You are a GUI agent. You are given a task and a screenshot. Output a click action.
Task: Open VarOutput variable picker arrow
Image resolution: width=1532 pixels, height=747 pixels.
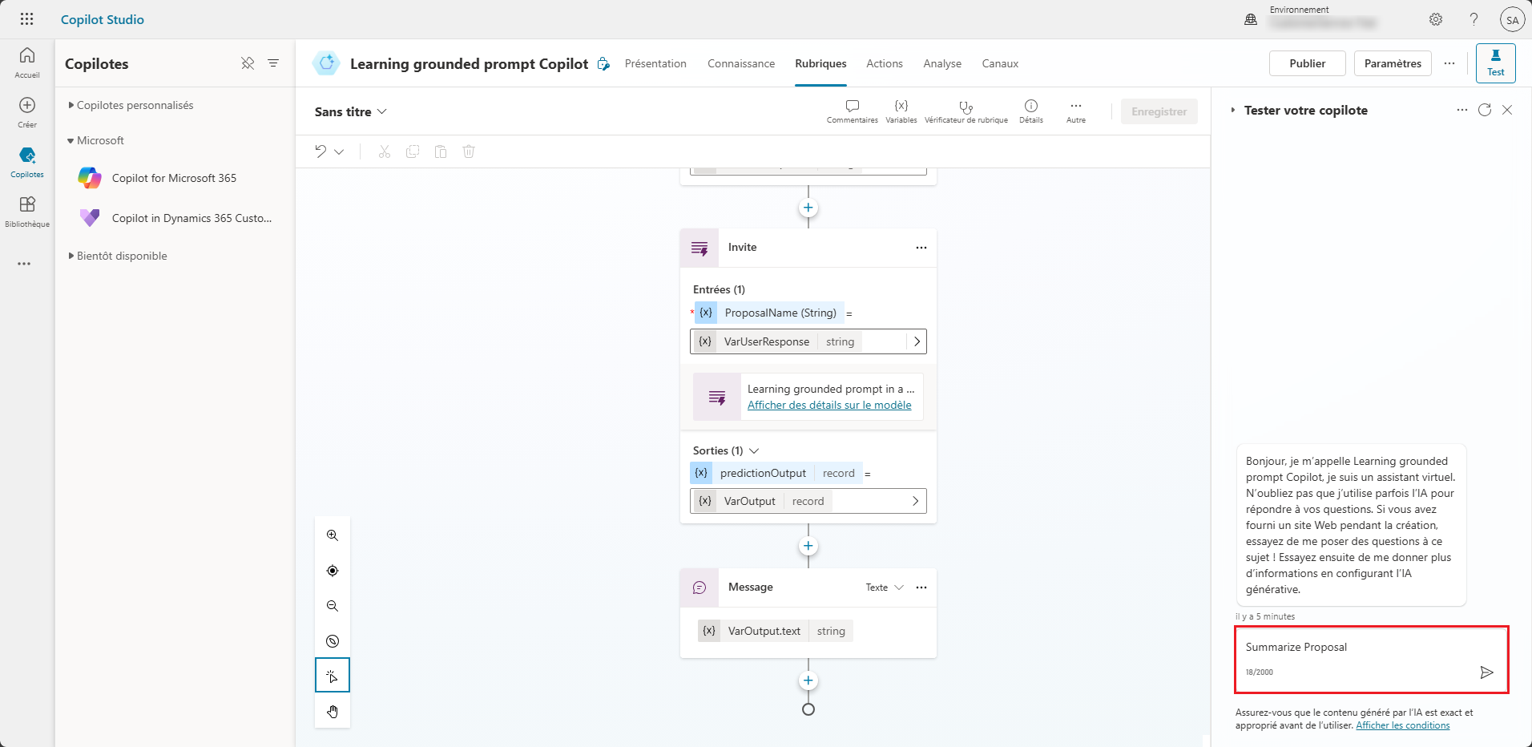pyautogui.click(x=916, y=501)
